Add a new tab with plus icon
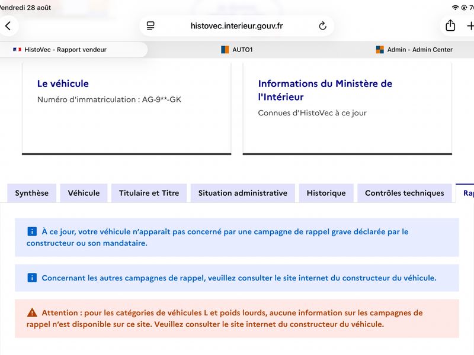Screen dimensions: 474x355 click(x=470, y=26)
